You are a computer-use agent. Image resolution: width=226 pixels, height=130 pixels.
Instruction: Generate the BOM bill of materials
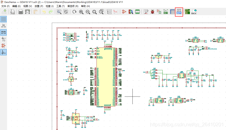pyautogui.click(x=179, y=12)
